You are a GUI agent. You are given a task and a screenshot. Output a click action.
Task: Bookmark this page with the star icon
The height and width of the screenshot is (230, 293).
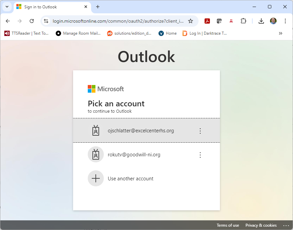[191, 21]
